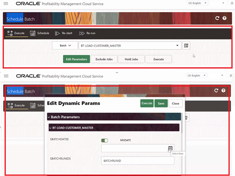The width and height of the screenshot is (235, 176).
Task: Open hamburger menu in top screenshot
Action: tap(6, 3)
